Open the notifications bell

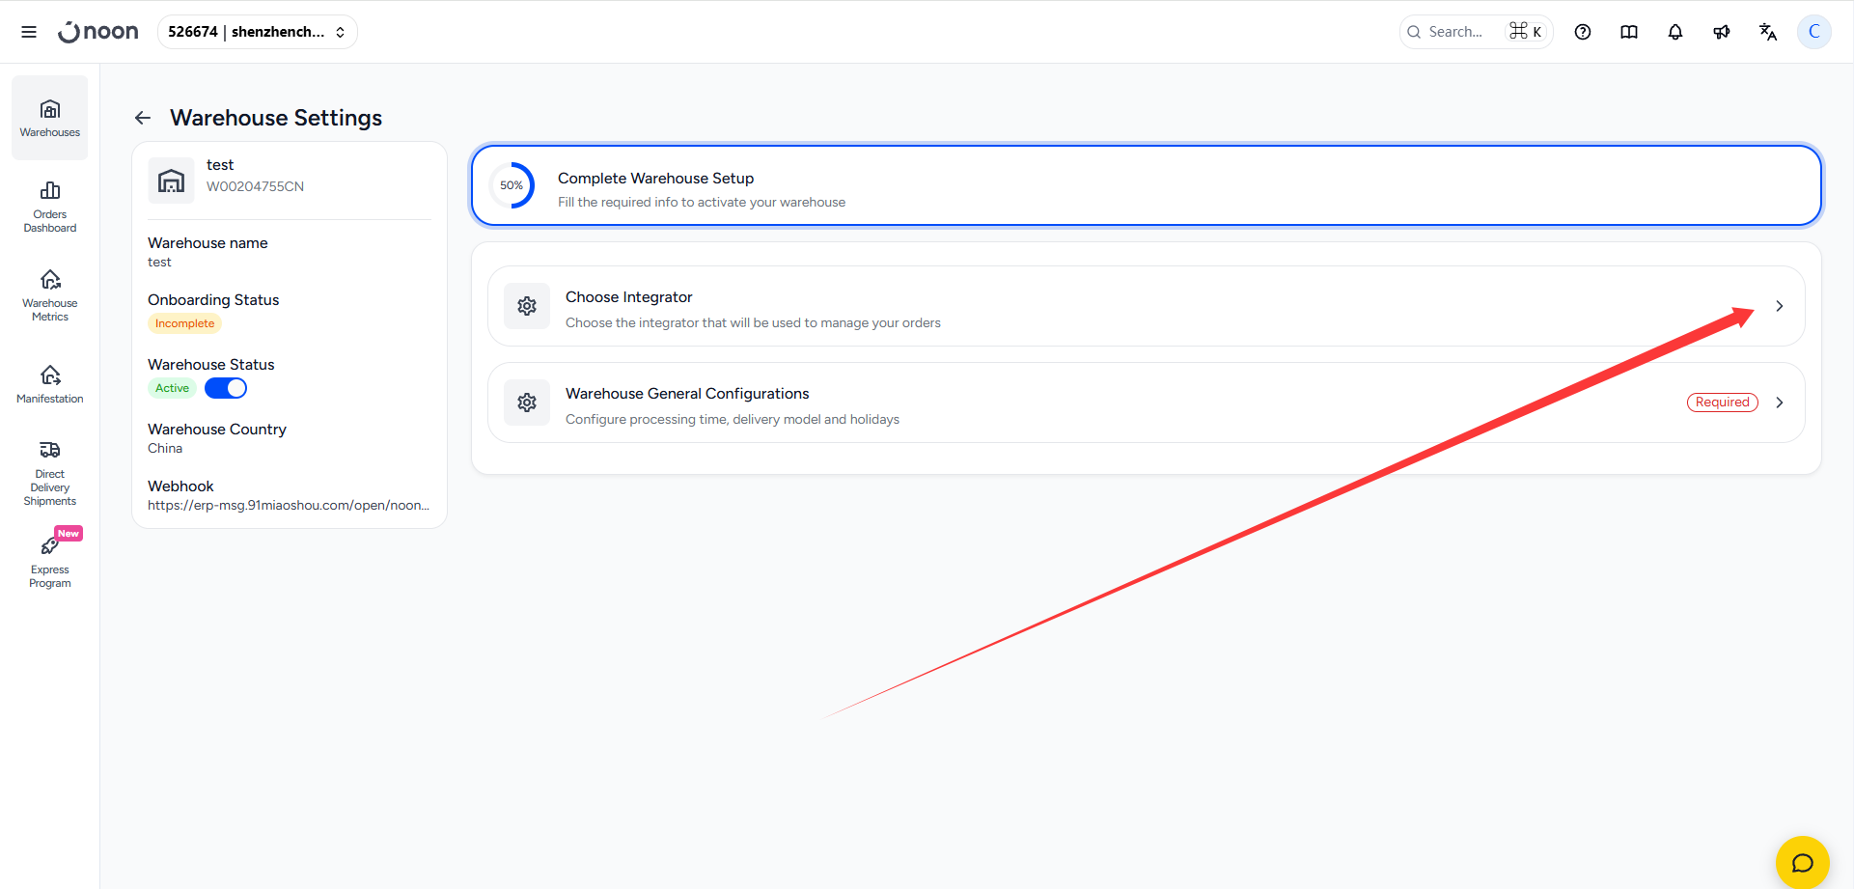[1675, 32]
